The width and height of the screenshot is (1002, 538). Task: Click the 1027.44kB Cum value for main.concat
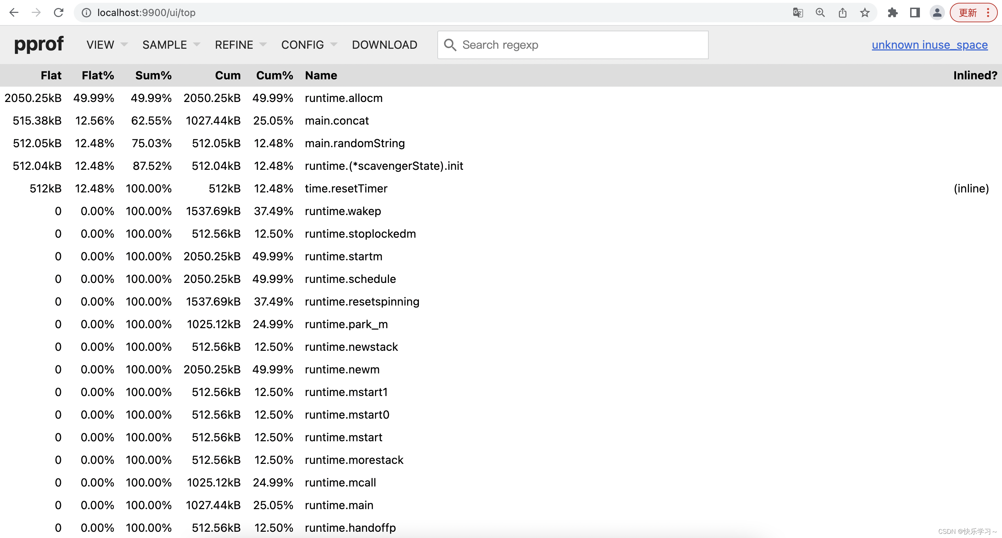tap(213, 121)
